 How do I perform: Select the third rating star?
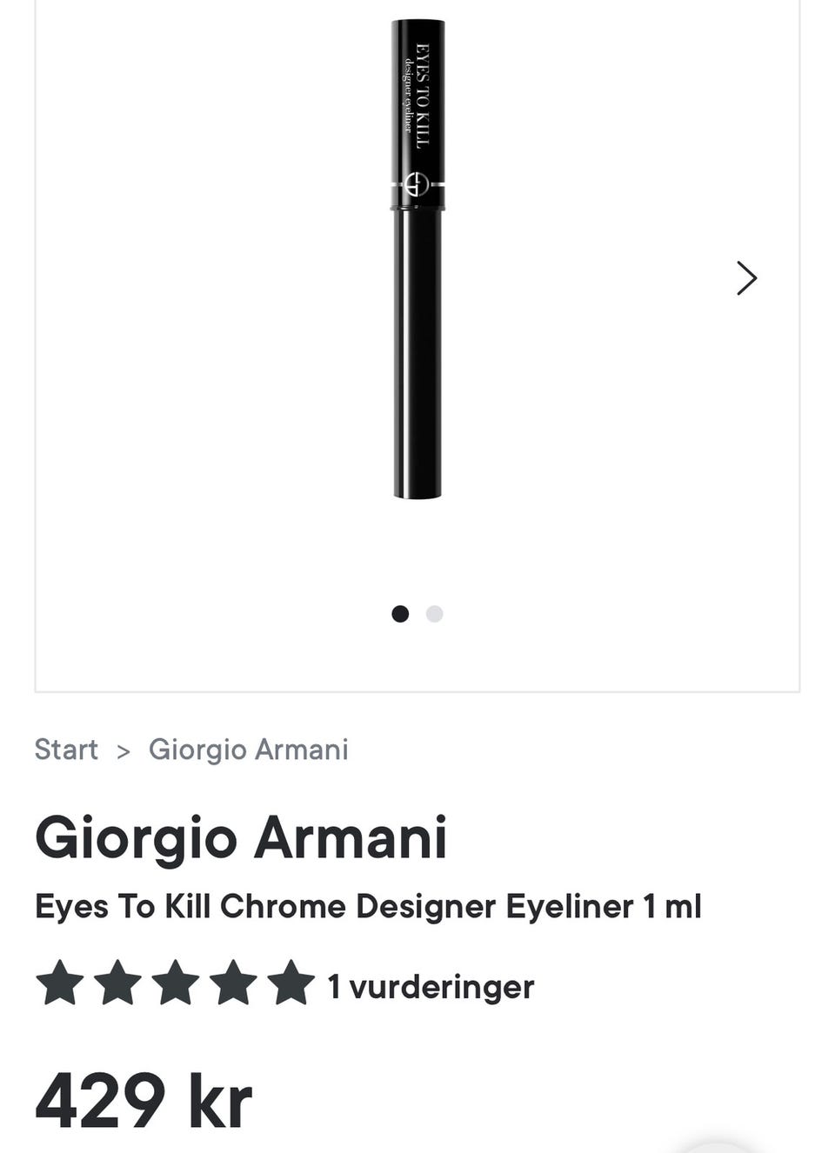(x=176, y=983)
